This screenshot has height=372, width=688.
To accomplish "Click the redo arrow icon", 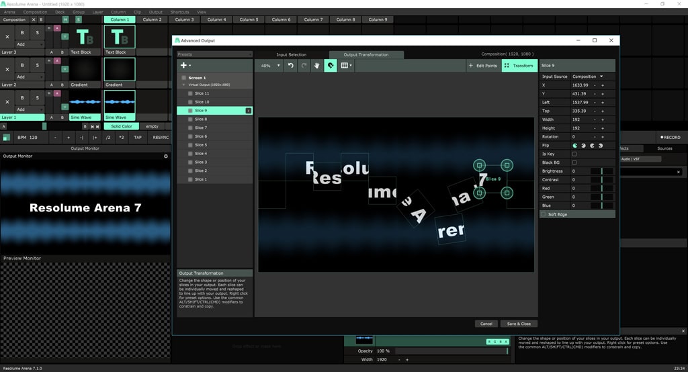I will click(304, 66).
